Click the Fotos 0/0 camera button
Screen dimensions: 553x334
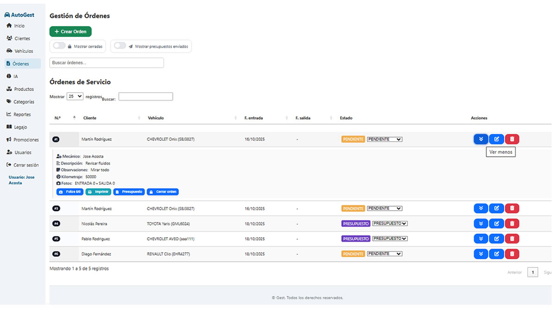tap(70, 192)
